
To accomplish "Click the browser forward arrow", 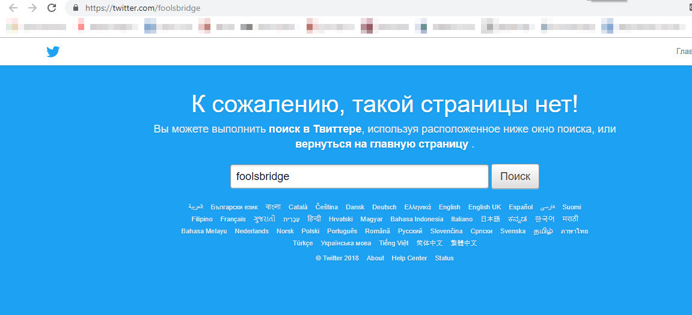I will click(32, 8).
